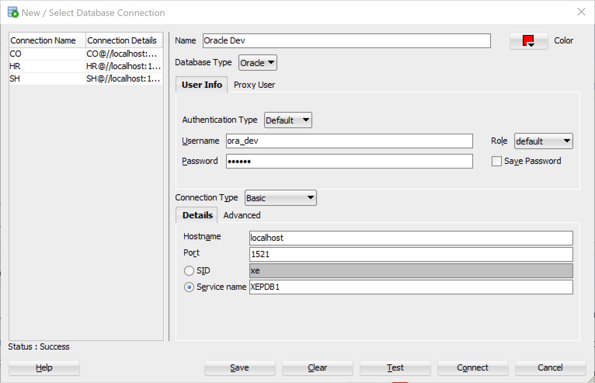The height and width of the screenshot is (383, 595).
Task: Click the Test button
Action: [395, 368]
